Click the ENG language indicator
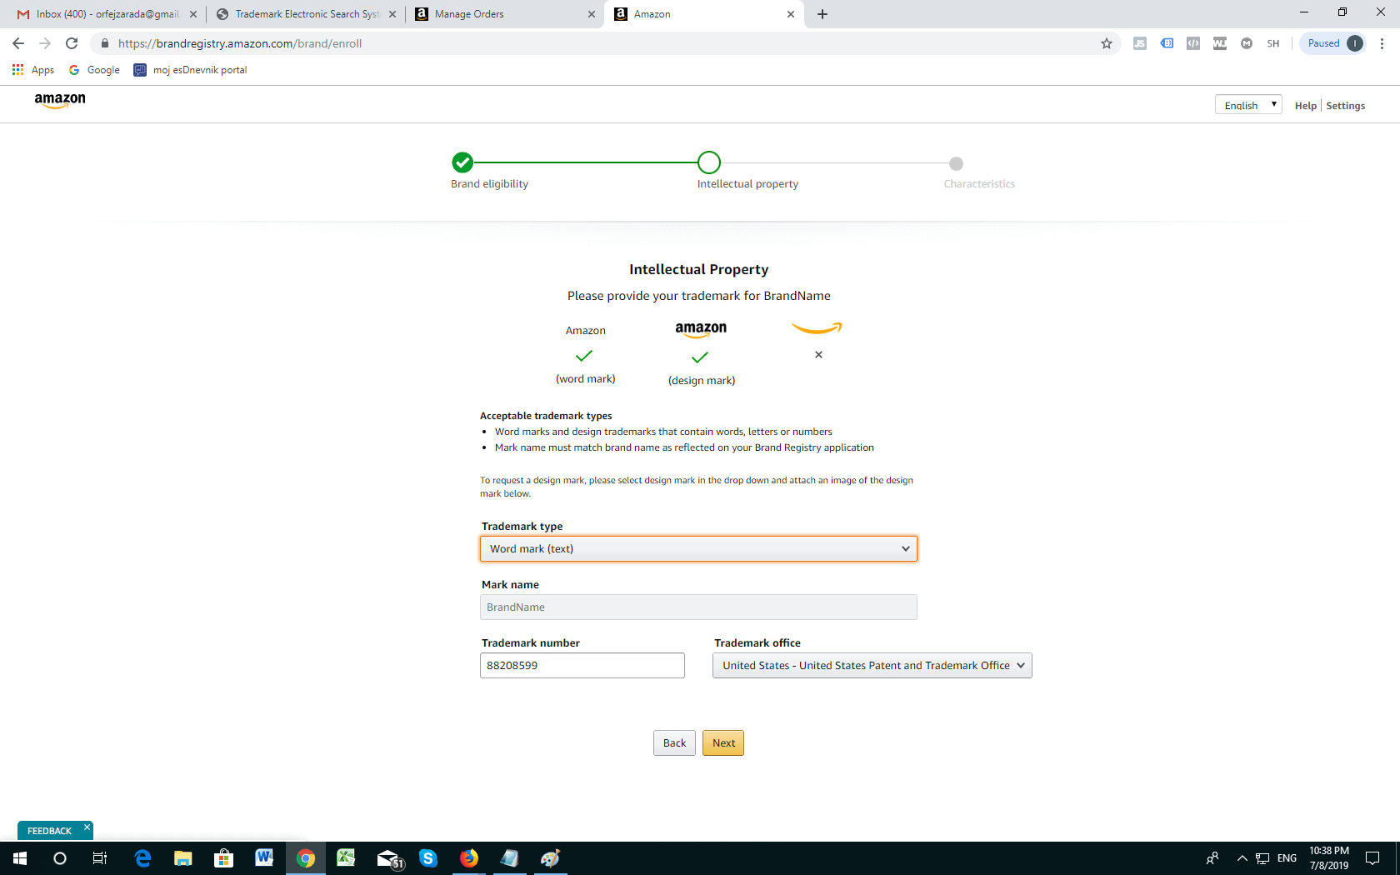 click(1287, 858)
